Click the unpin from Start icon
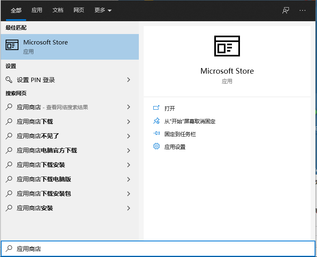 tap(156, 121)
